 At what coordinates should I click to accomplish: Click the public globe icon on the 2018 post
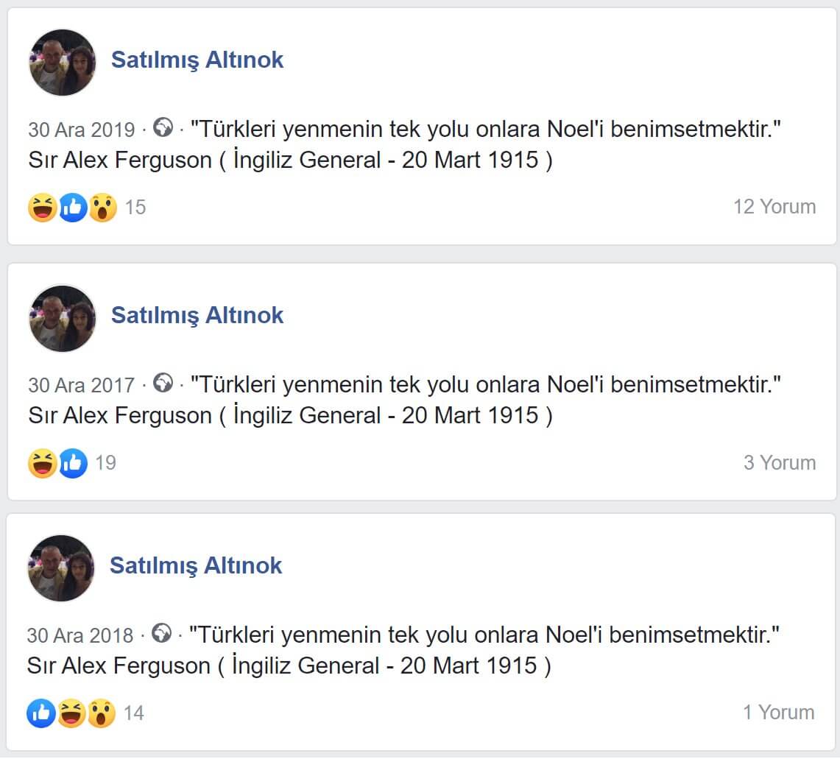click(161, 633)
